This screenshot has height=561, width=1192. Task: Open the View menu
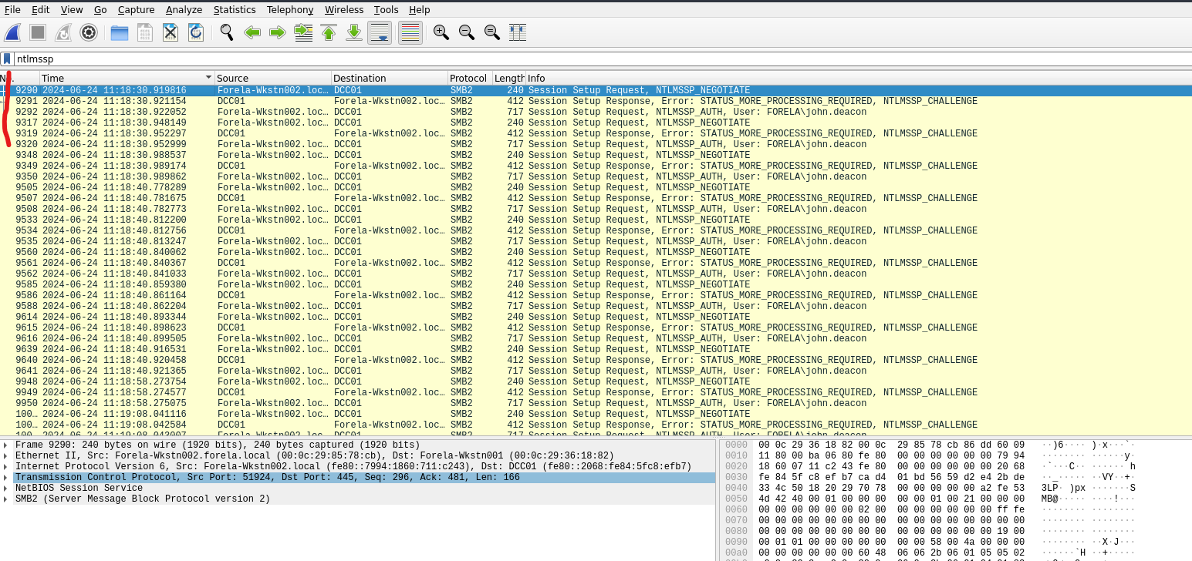click(72, 10)
